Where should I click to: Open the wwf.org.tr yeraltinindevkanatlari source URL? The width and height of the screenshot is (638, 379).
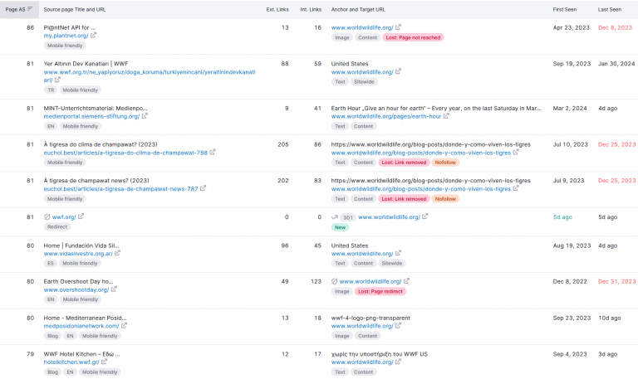[150, 76]
